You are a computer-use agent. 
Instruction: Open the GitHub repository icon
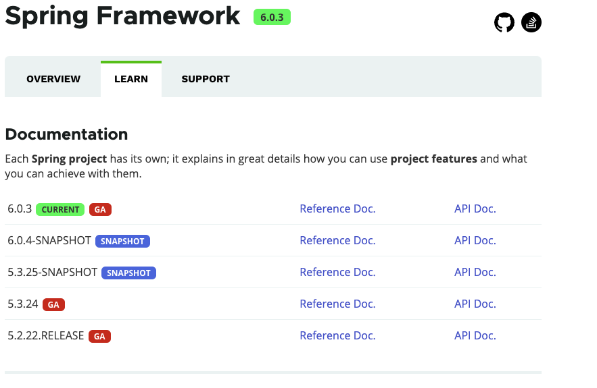tap(504, 22)
